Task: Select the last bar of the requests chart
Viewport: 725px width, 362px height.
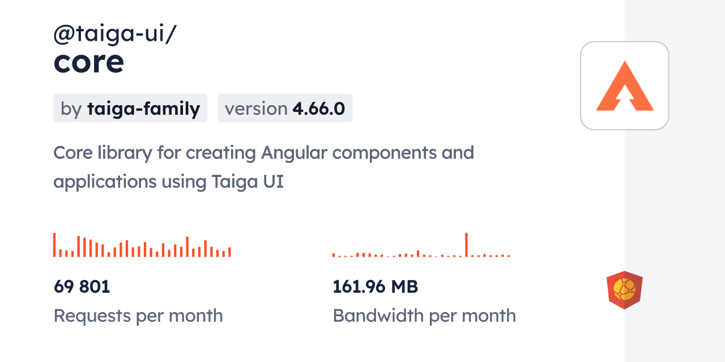Action: coord(229,252)
